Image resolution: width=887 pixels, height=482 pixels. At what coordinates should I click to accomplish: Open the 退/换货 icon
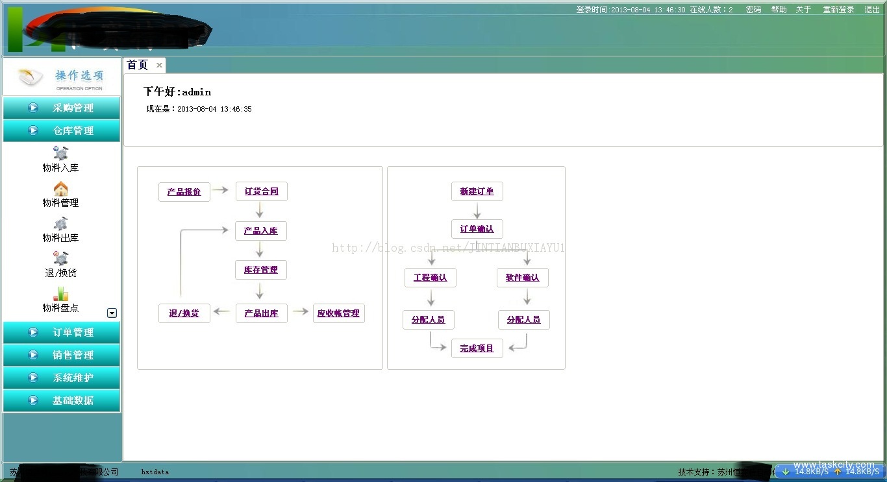[x=60, y=258]
